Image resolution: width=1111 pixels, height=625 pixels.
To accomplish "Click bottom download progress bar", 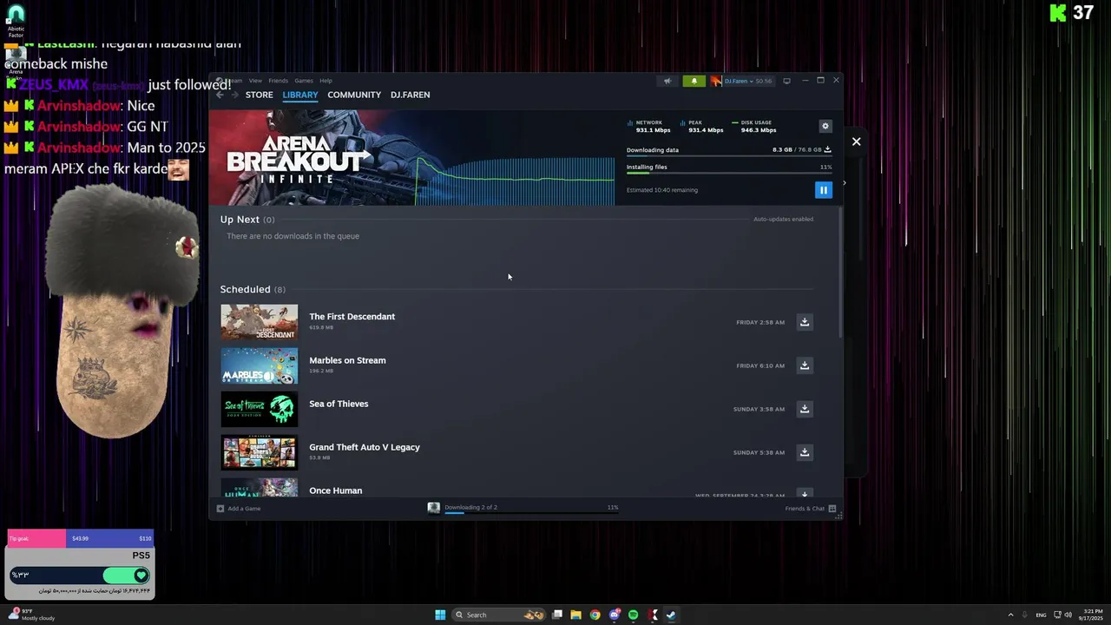I will pos(531,513).
